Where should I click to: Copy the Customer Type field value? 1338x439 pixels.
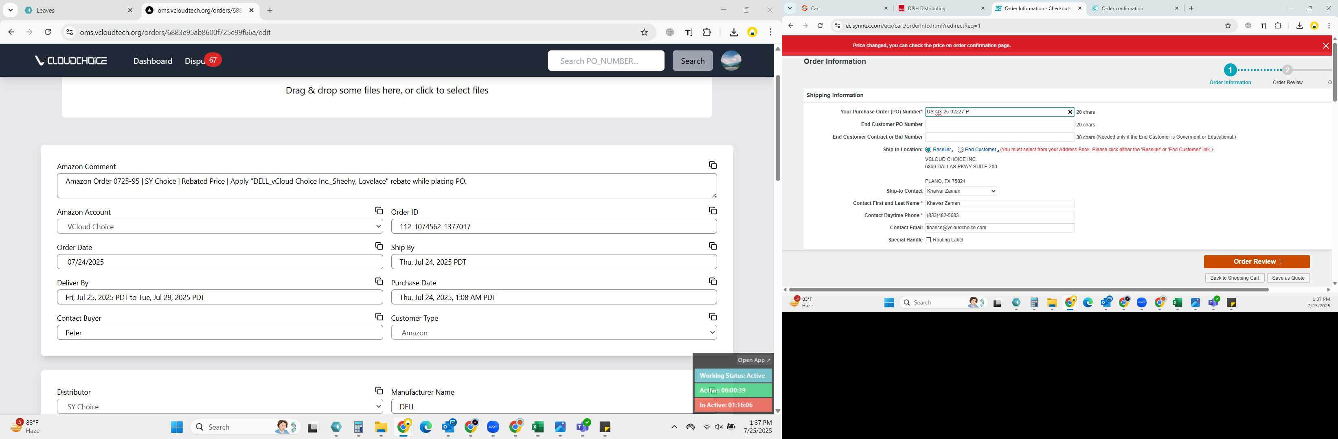(713, 317)
